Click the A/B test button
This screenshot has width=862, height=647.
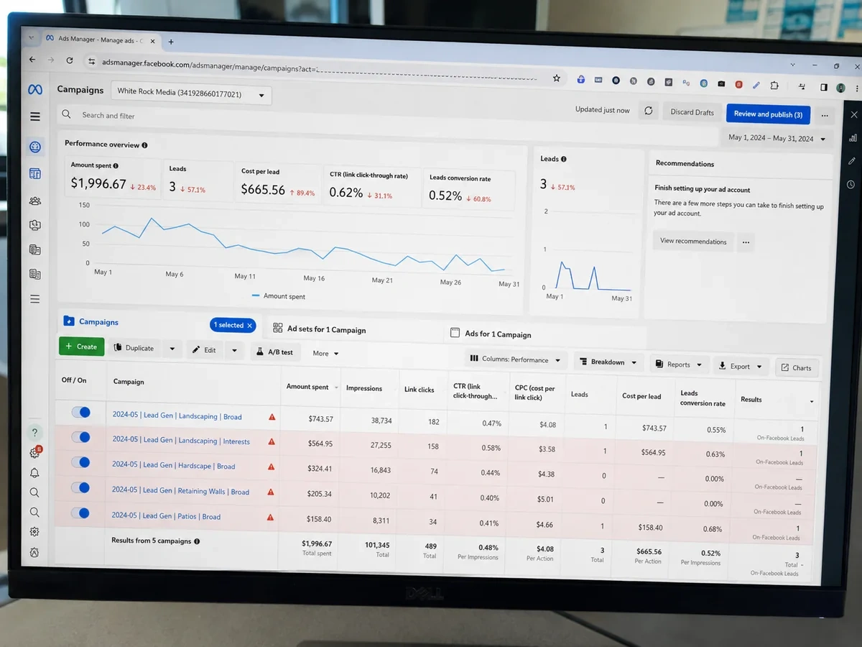pos(274,352)
